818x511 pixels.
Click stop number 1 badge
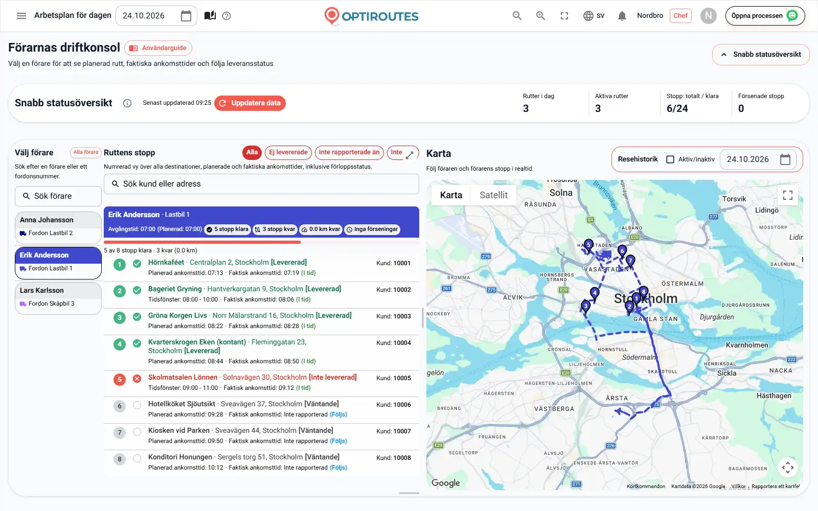coord(120,265)
